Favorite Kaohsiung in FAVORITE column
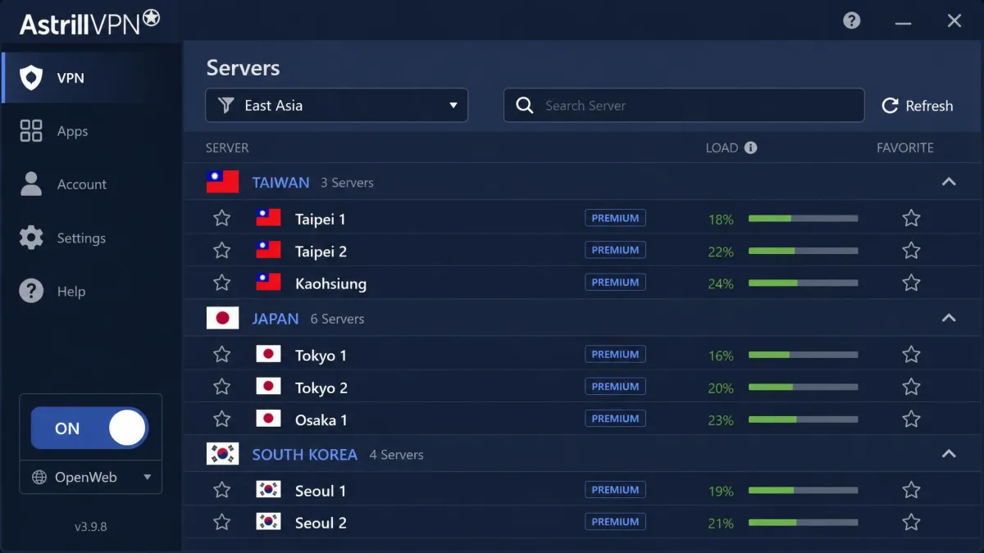Image resolution: width=984 pixels, height=553 pixels. [911, 283]
